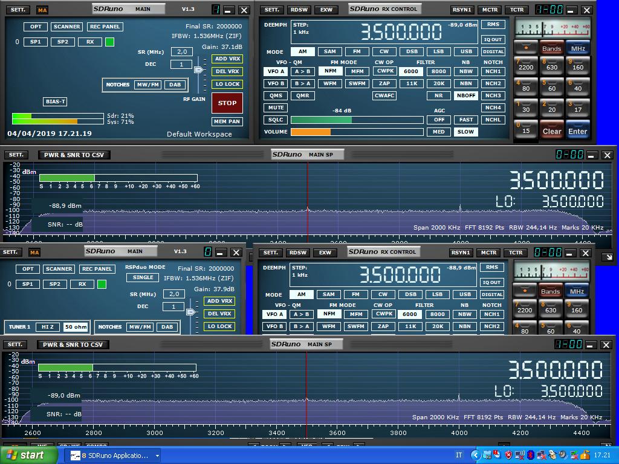Click the red STOP button
The width and height of the screenshot is (619, 464).
(227, 103)
